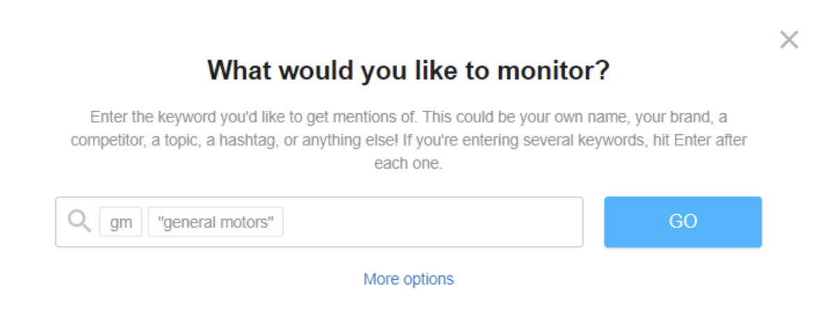This screenshot has width=839, height=333.
Task: Select the "general motors" keyword tag
Action: click(x=216, y=222)
